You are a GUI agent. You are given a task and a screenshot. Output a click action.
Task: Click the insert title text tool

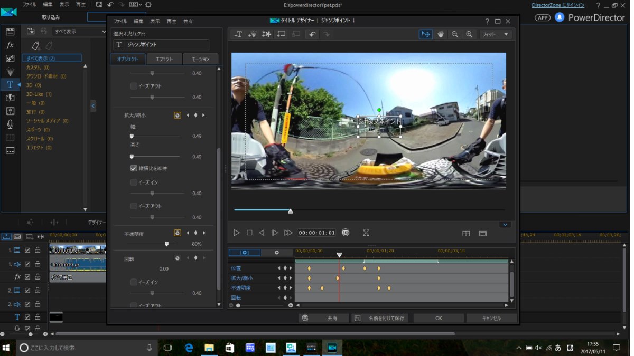click(238, 34)
